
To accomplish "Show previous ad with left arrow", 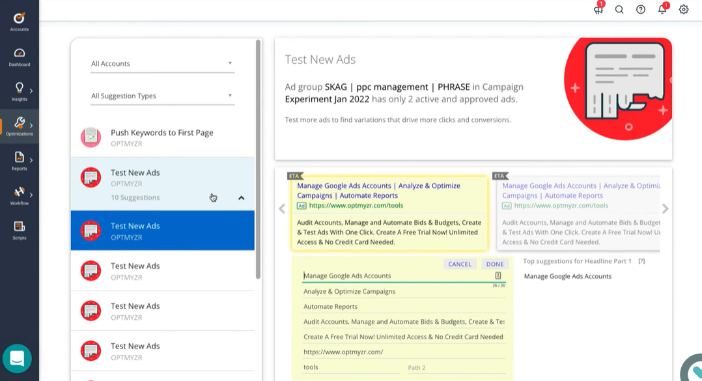I will tap(282, 208).
